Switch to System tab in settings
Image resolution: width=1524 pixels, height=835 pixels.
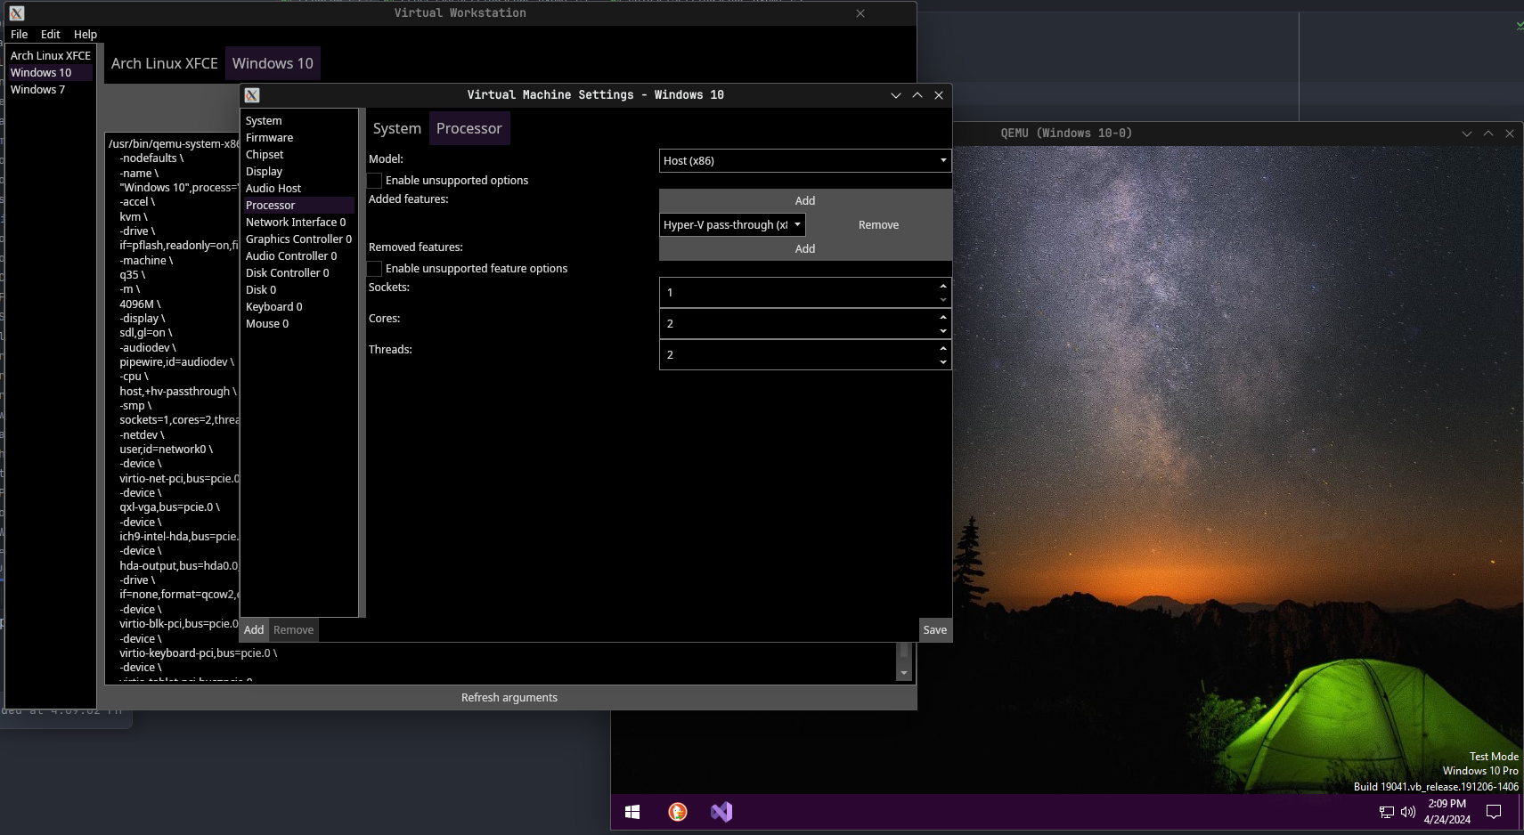tap(397, 129)
